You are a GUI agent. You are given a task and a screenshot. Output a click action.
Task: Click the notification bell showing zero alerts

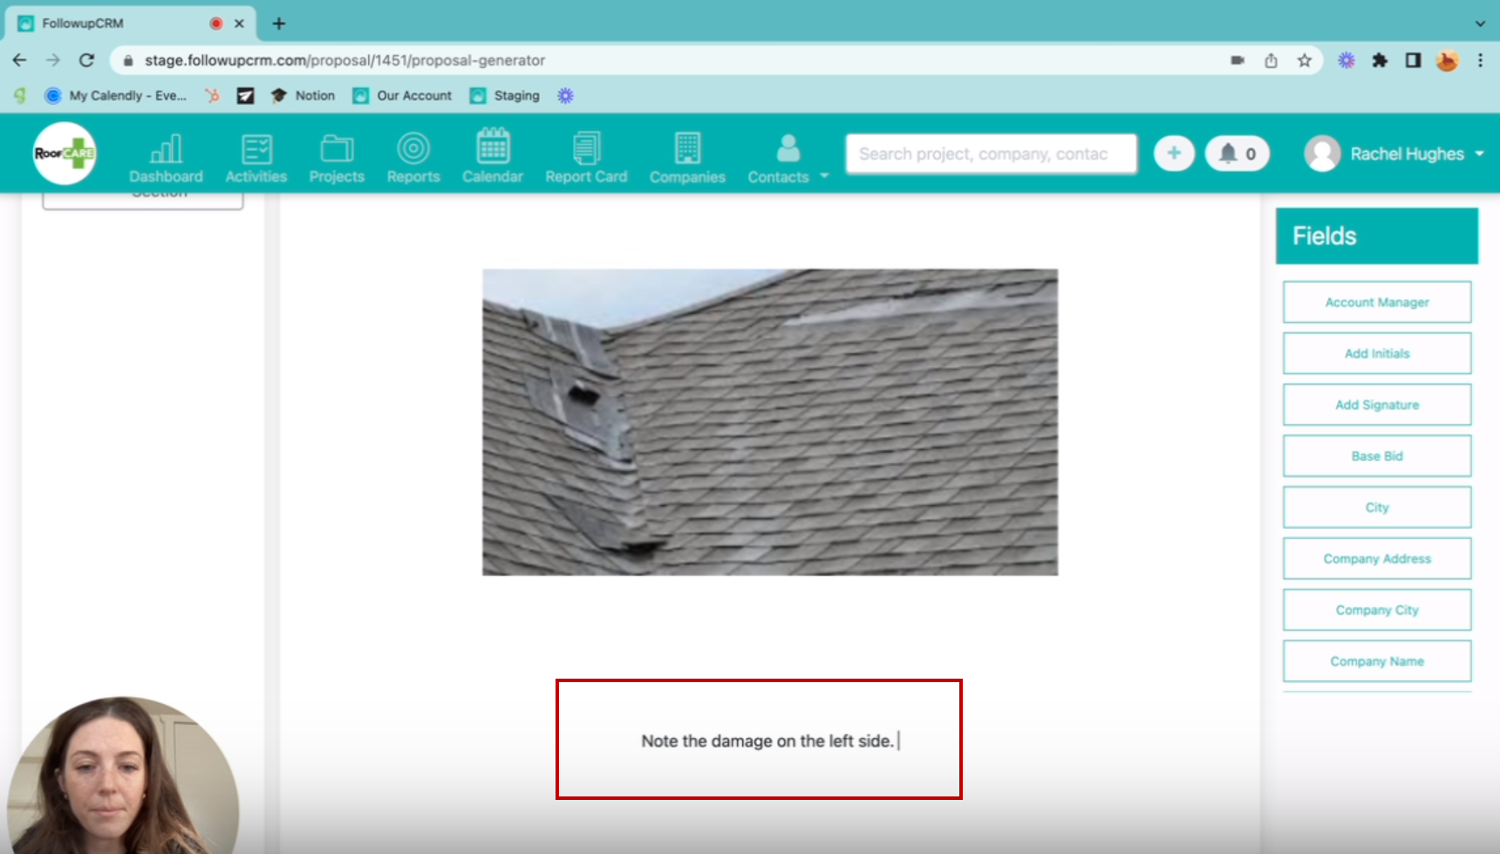[x=1237, y=153]
